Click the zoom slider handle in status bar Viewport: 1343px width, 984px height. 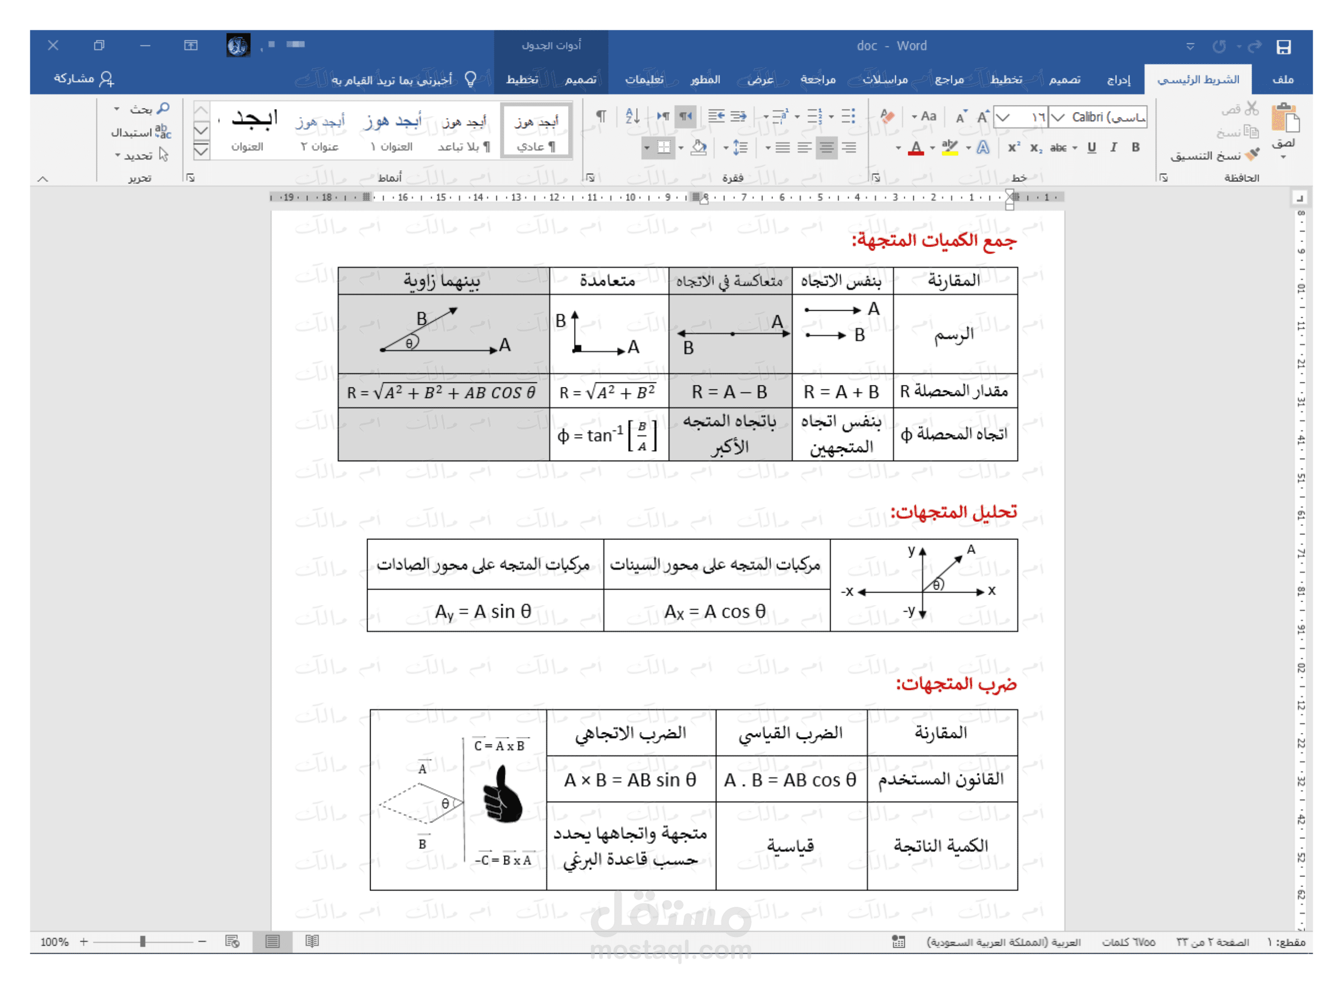143,942
